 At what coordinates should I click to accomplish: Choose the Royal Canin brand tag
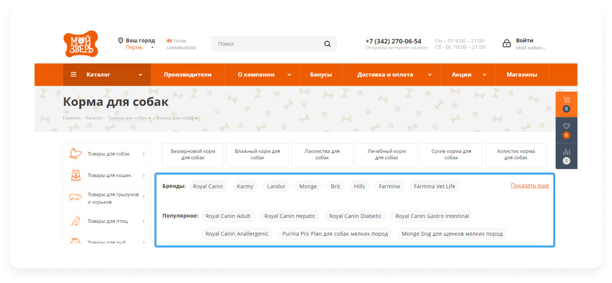[x=208, y=186]
